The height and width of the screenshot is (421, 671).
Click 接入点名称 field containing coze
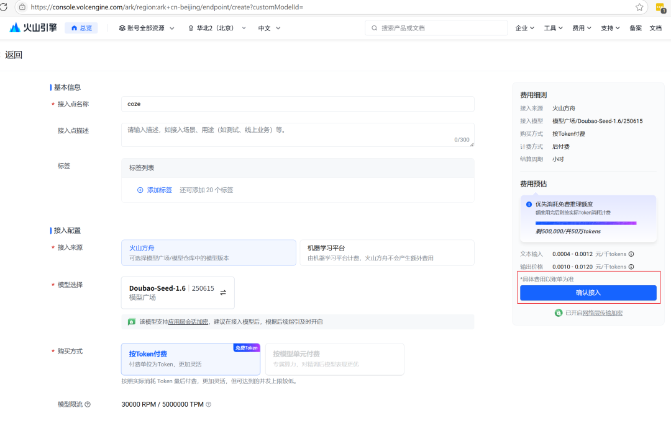point(298,104)
